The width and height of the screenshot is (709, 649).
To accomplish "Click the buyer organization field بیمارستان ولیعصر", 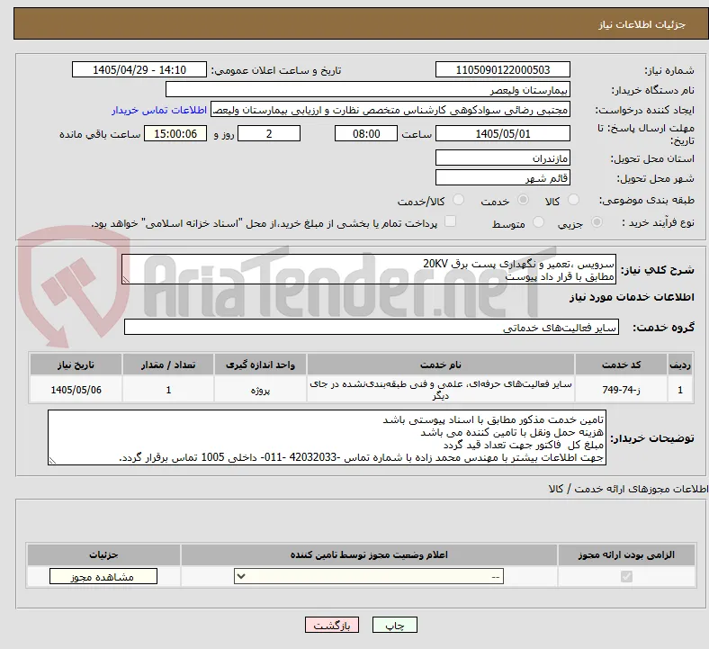I will 368,89.
